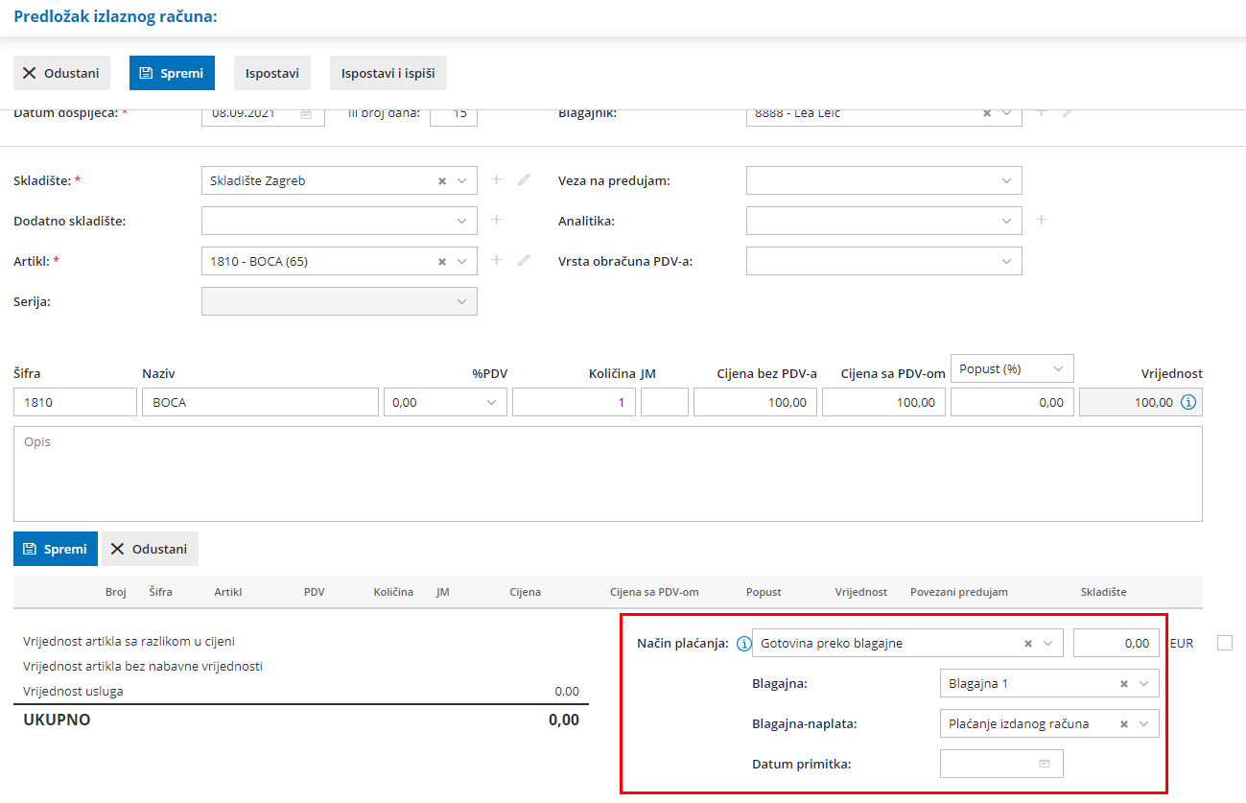This screenshot has width=1246, height=803.
Task: Expand the Dodatno skladište dropdown
Action: [x=462, y=221]
